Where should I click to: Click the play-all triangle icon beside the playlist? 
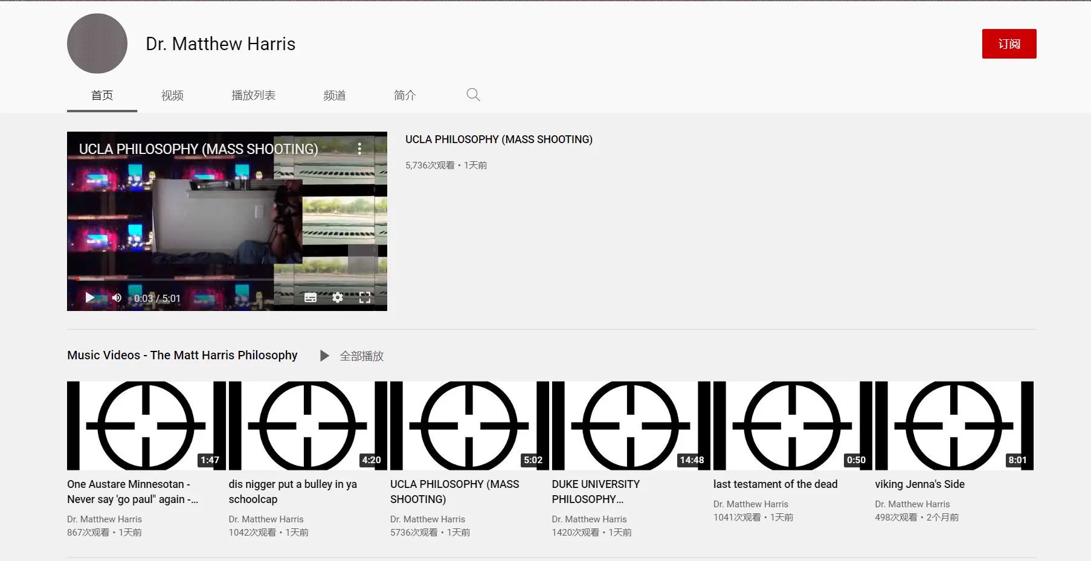pyautogui.click(x=324, y=356)
